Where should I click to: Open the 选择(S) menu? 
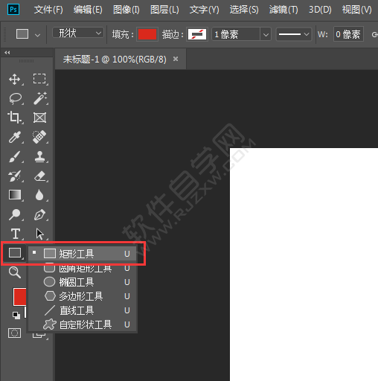pyautogui.click(x=244, y=10)
